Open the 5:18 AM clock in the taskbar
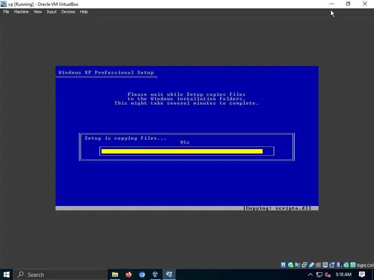The height and width of the screenshot is (280, 374). (x=343, y=275)
